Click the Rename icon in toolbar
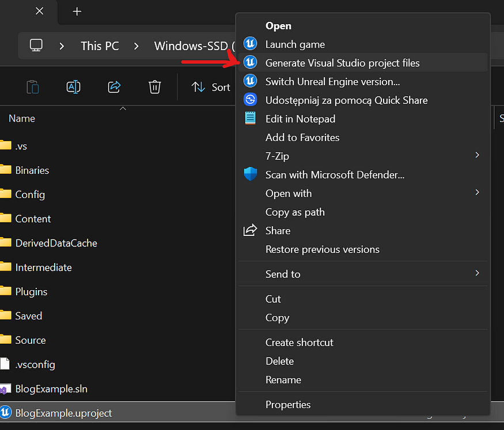Image resolution: width=504 pixels, height=430 pixels. coord(74,87)
